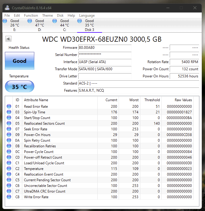
Task: Click threshold value 140
Action: tap(157, 124)
